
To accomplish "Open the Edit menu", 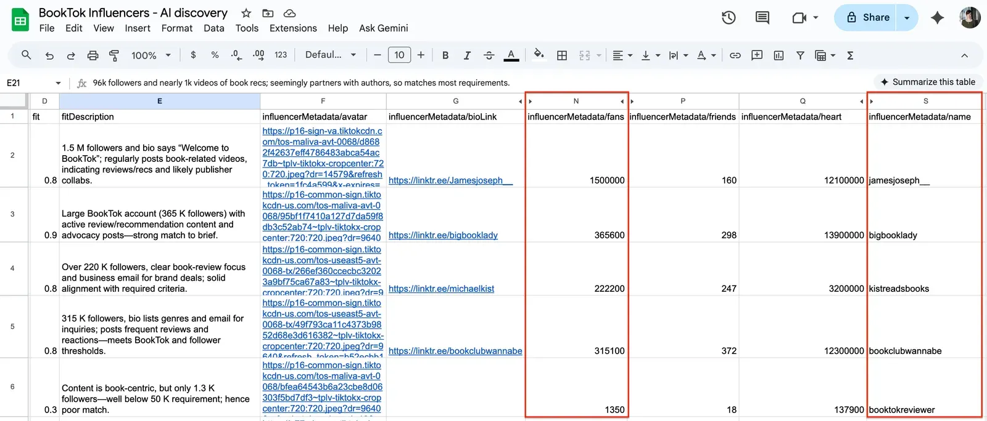I will [x=74, y=28].
